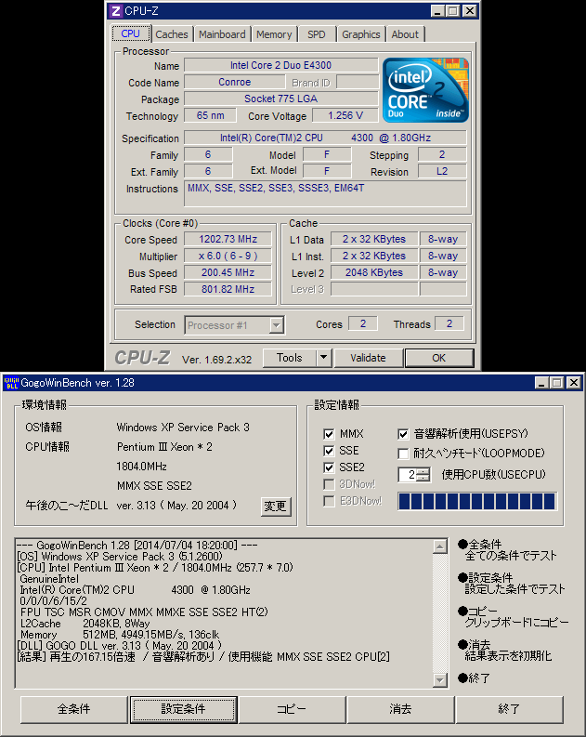
Task: Minimize the CPU-Z window
Action: [x=437, y=11]
